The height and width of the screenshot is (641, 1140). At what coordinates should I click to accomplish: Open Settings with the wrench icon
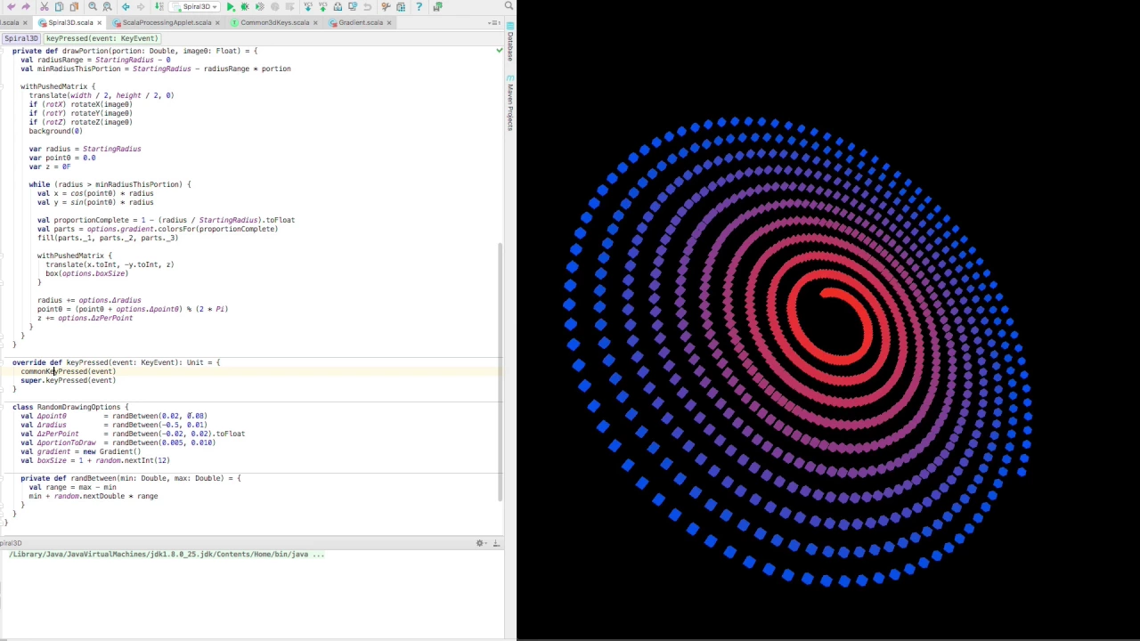(x=386, y=6)
